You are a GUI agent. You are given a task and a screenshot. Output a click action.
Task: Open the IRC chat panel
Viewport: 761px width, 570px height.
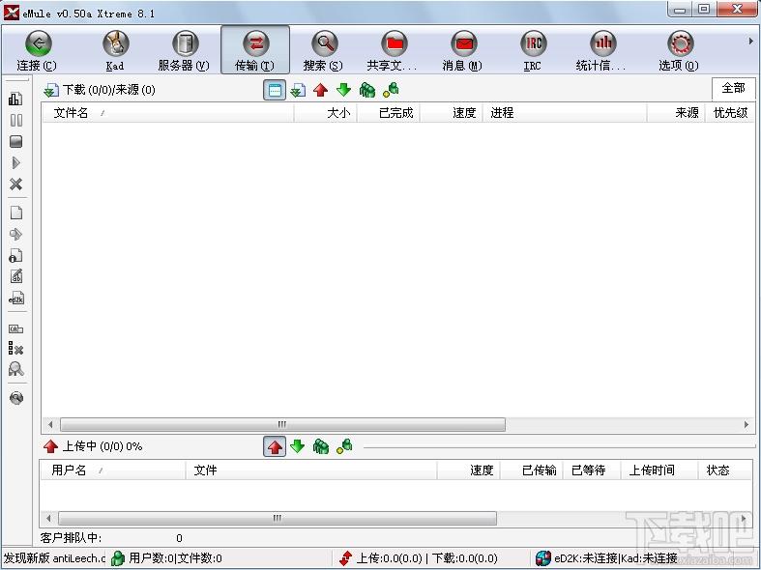(533, 50)
